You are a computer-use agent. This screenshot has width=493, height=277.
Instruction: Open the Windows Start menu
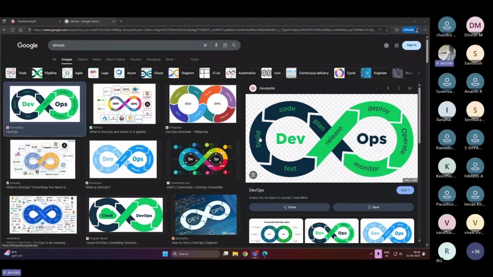tap(165, 254)
